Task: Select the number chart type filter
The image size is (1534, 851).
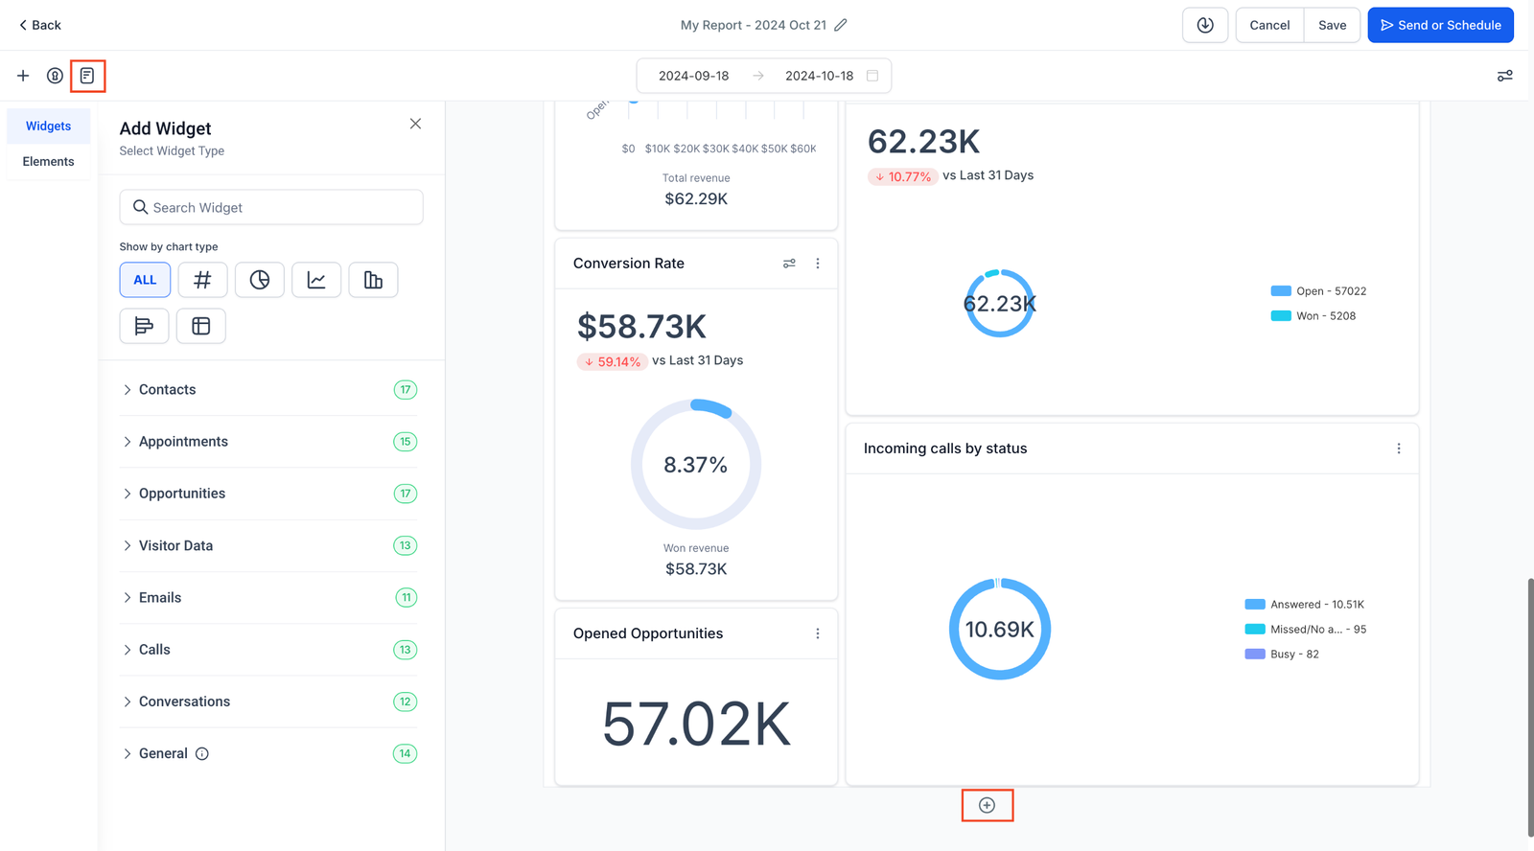Action: coord(202,280)
